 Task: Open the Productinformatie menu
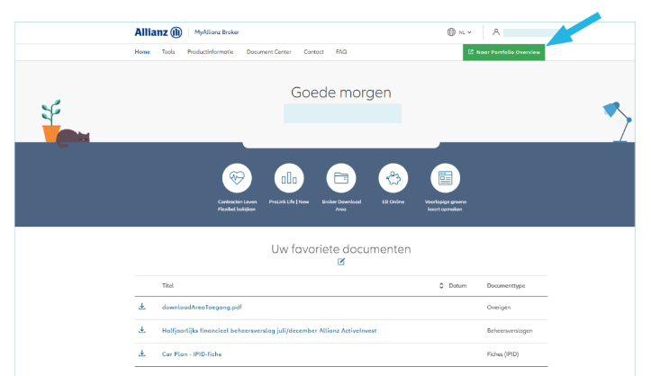coord(210,52)
